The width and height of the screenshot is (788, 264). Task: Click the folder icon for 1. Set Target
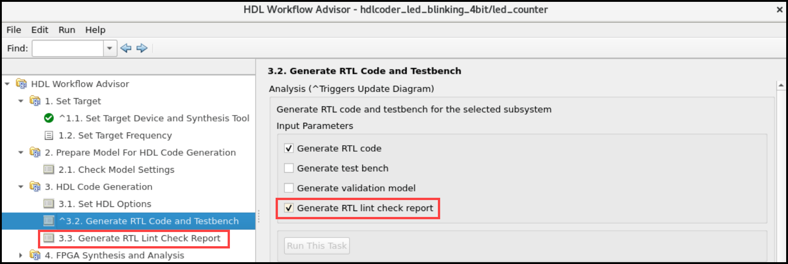coord(35,101)
